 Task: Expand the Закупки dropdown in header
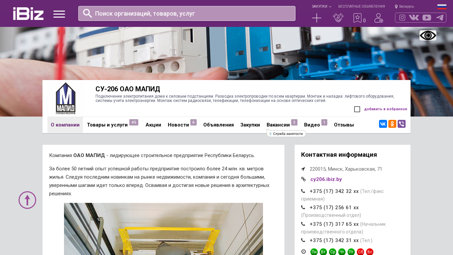(321, 7)
